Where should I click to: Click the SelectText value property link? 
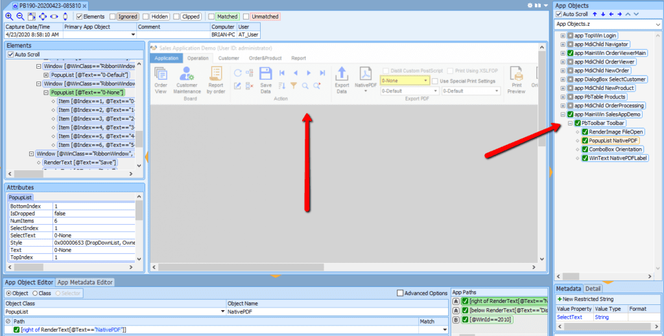[569, 317]
